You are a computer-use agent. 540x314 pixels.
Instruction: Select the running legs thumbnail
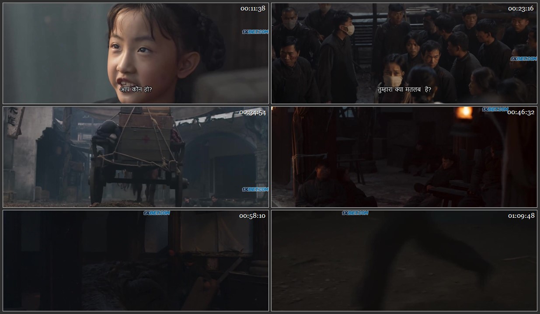(x=404, y=261)
